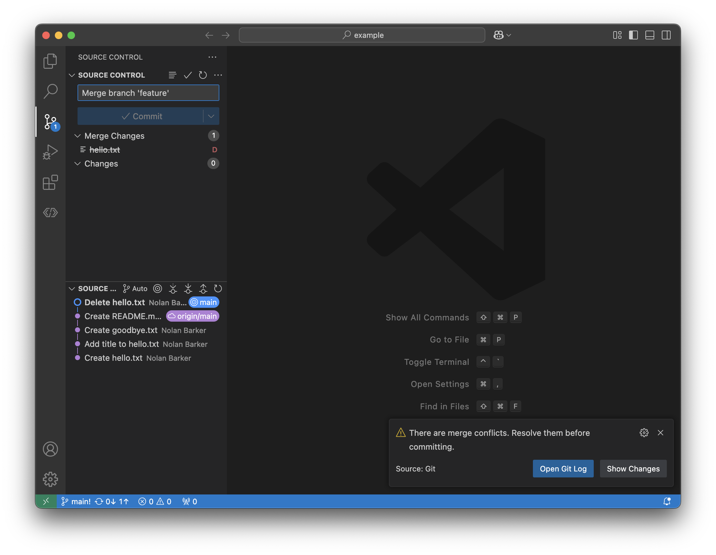The height and width of the screenshot is (555, 716).
Task: Open the Remote Explorer activity bar icon
Action: (50, 213)
